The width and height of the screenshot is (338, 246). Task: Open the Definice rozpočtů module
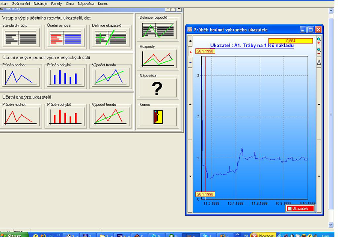click(158, 30)
